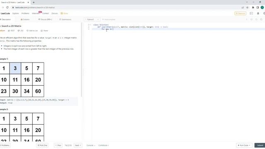Viewport: 265px width, 149px height.
Task: Go to the Prev problem
Action: click(58, 145)
